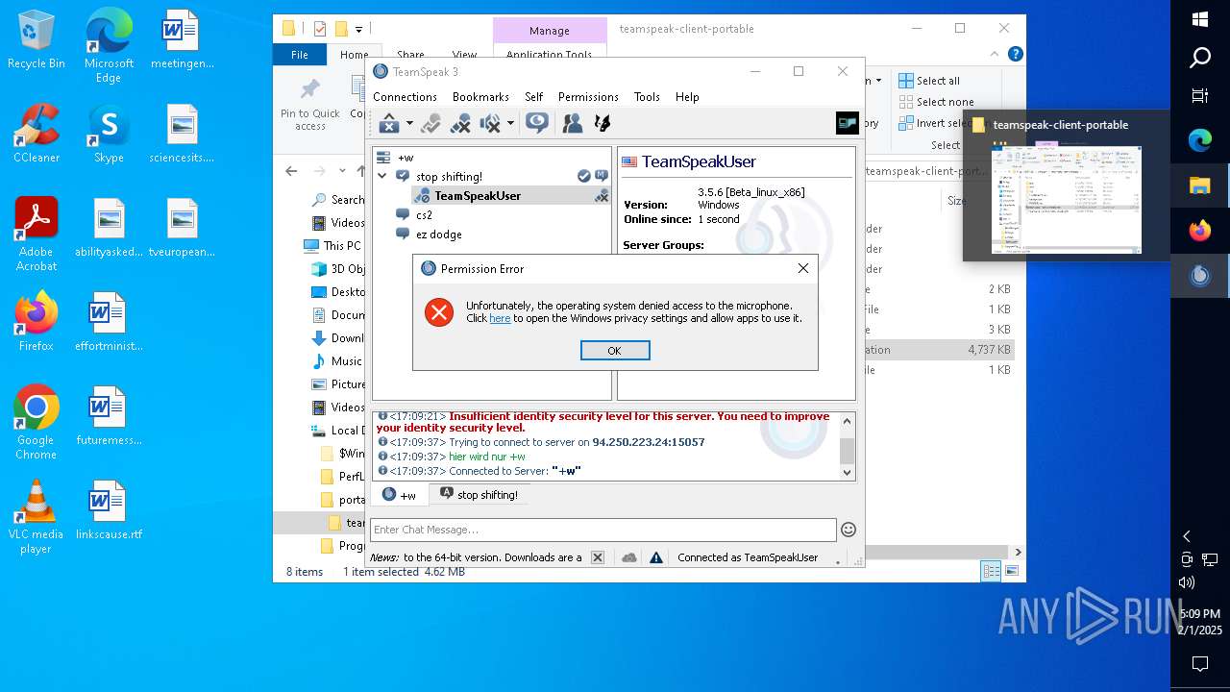This screenshot has width=1230, height=692.
Task: Open the emoticon smiley picker
Action: [849, 530]
